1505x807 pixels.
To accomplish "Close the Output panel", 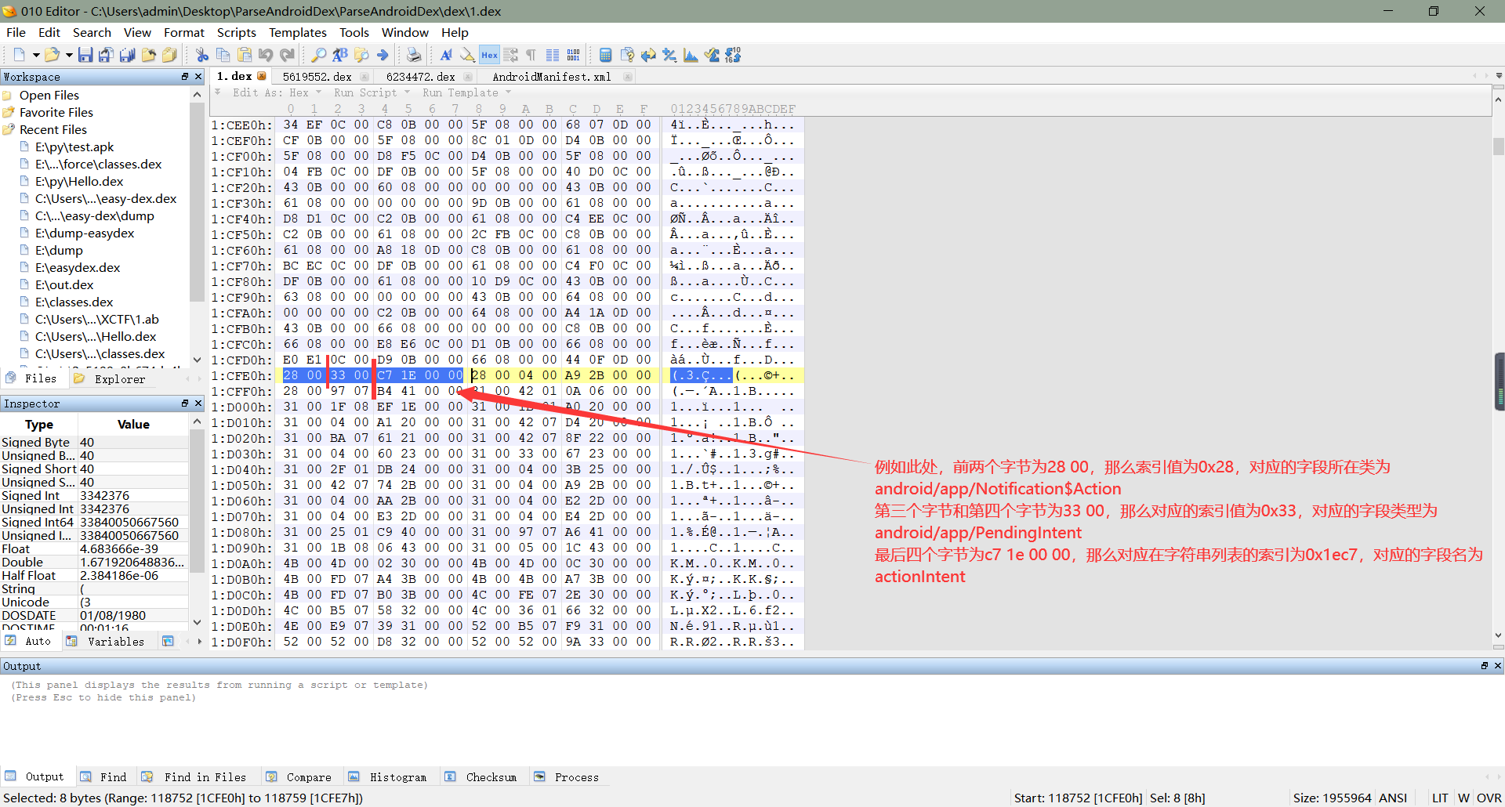I will [1498, 666].
